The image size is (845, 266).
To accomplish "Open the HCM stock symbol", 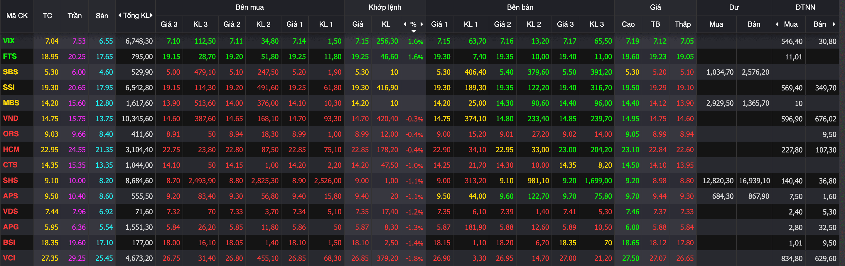I will (11, 149).
